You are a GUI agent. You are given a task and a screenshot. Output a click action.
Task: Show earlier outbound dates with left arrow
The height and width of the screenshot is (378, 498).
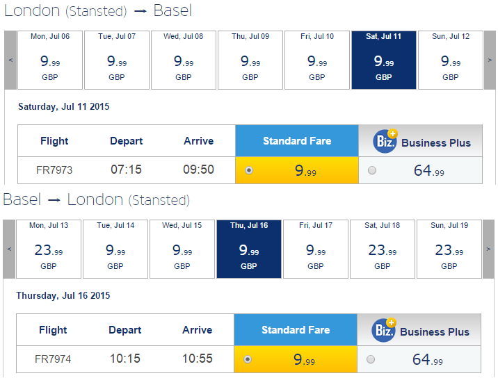[10, 60]
